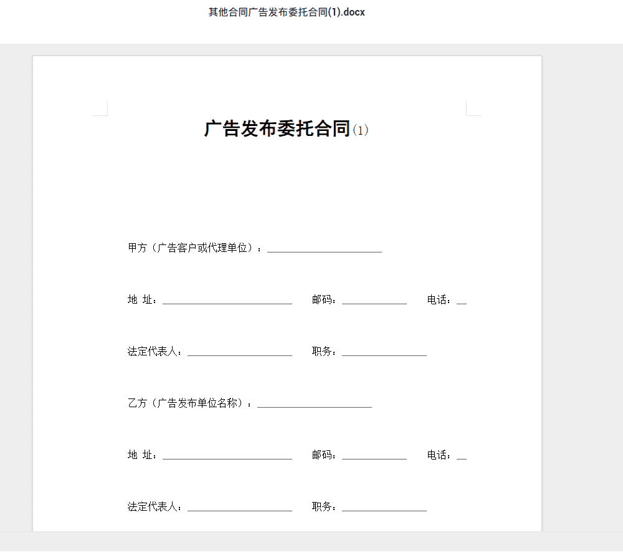The width and height of the screenshot is (623, 555).
Task: Click the first 地 址 label under 甲方
Action: point(142,300)
